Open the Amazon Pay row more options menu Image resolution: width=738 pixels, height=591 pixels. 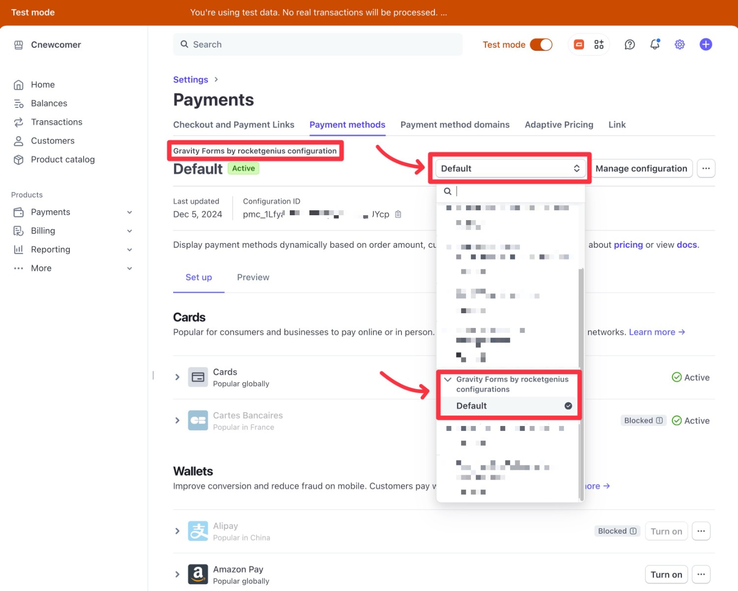pyautogui.click(x=701, y=574)
